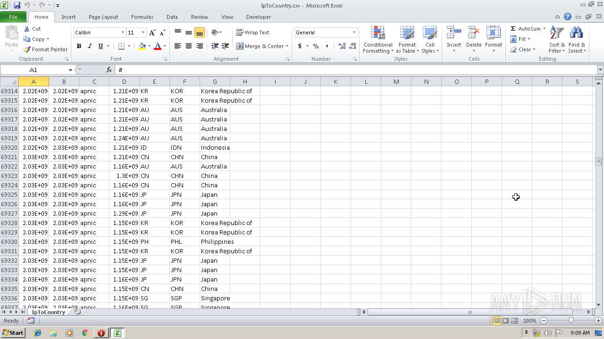Switch to the Data tab

click(x=172, y=17)
